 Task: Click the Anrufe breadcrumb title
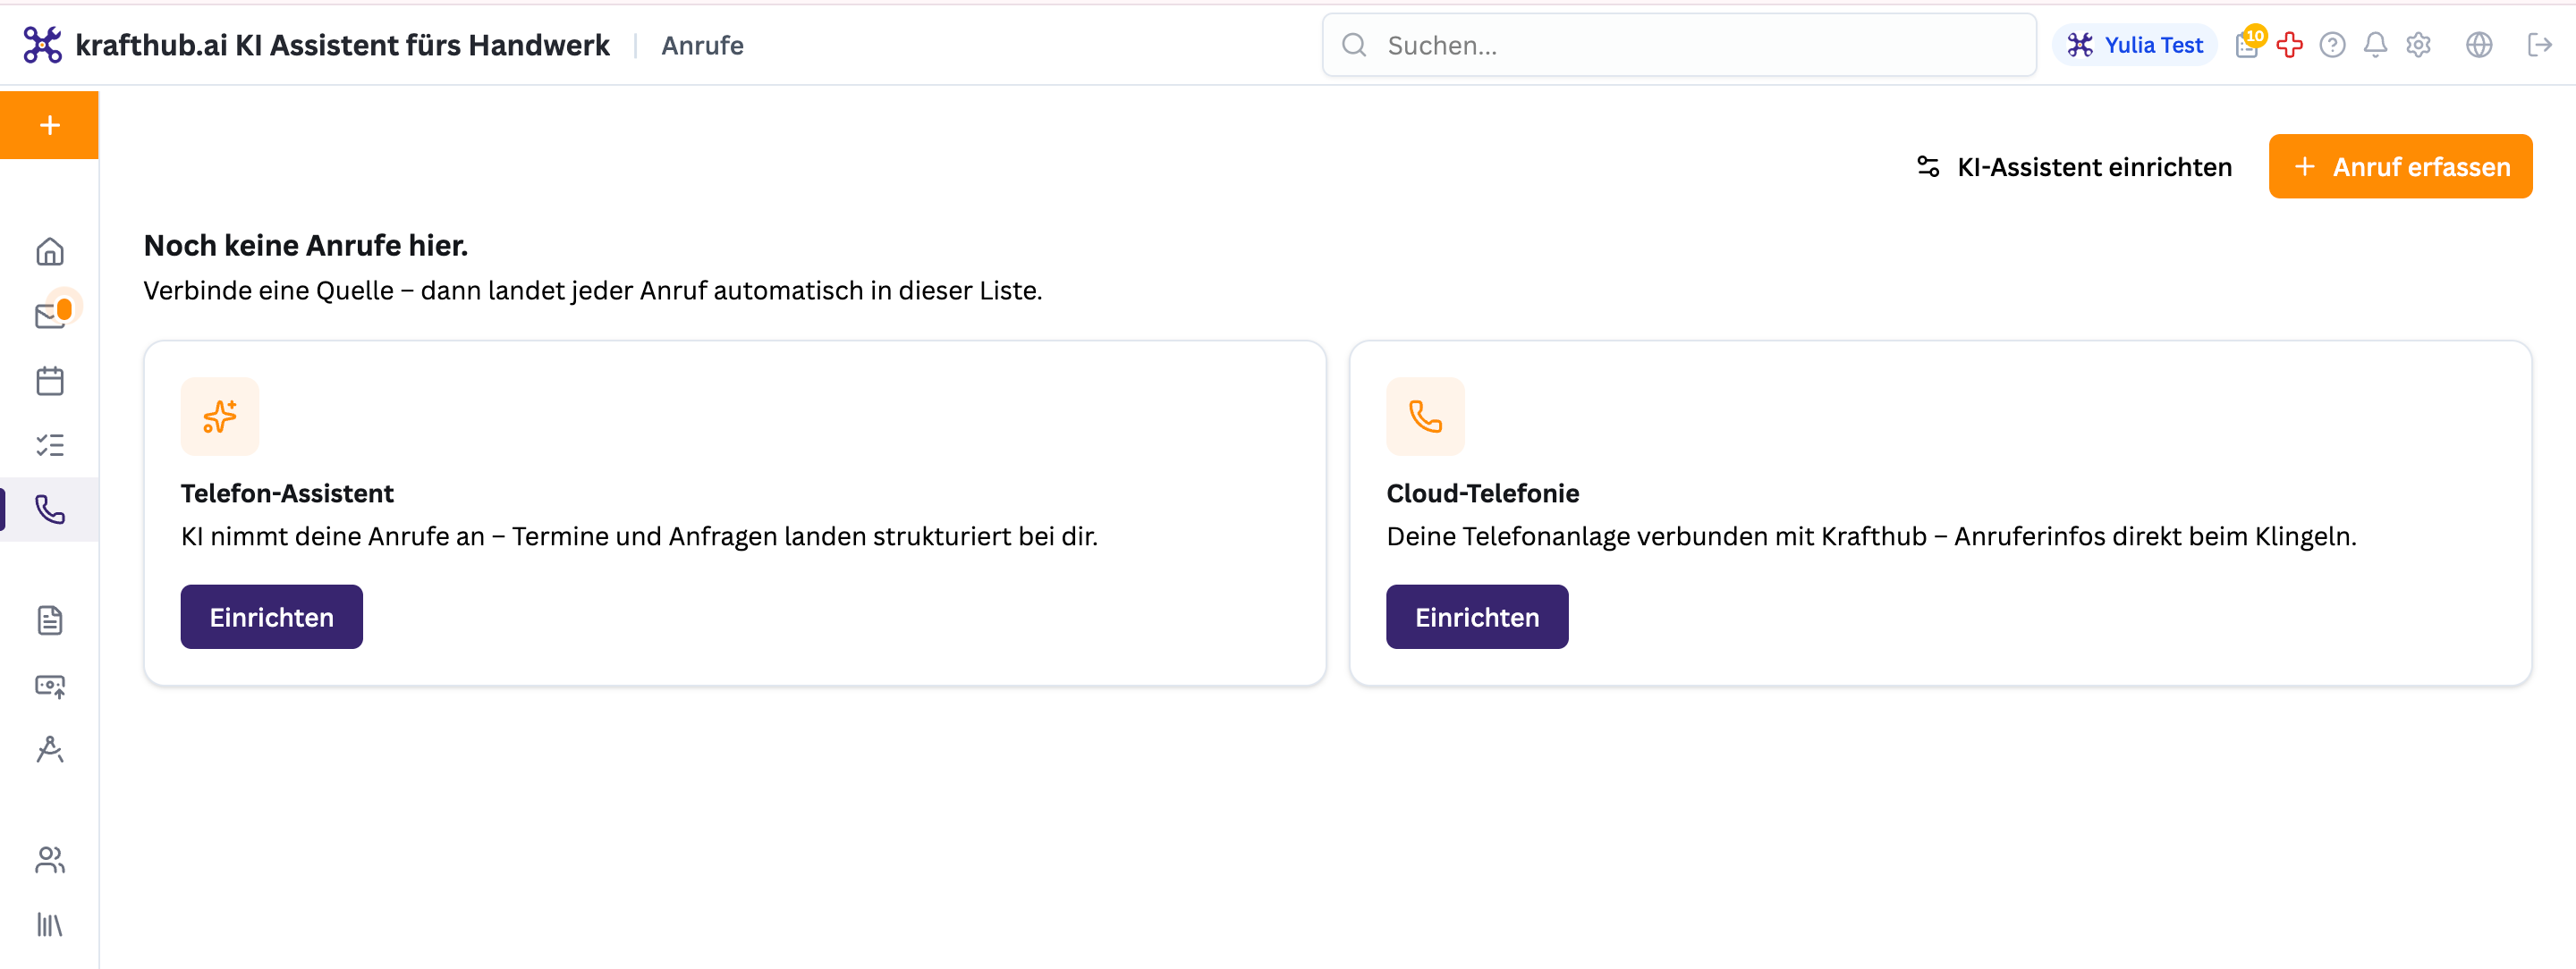point(702,46)
